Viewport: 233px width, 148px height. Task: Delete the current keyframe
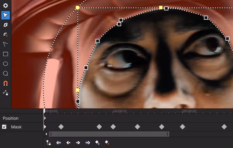point(107,143)
